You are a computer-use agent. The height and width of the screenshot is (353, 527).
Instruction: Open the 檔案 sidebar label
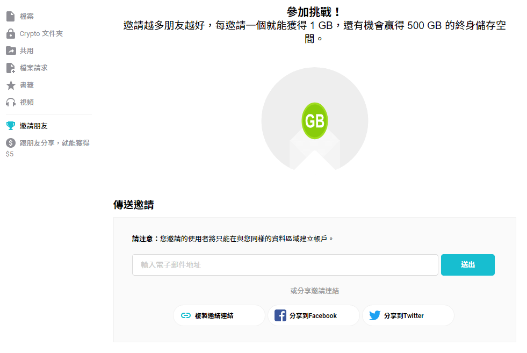tap(26, 17)
